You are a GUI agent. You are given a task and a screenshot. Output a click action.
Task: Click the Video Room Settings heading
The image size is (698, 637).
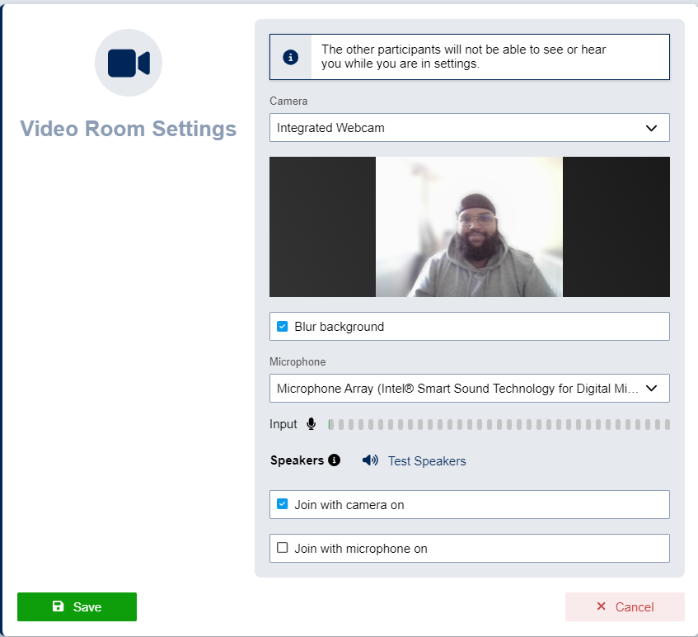click(129, 129)
